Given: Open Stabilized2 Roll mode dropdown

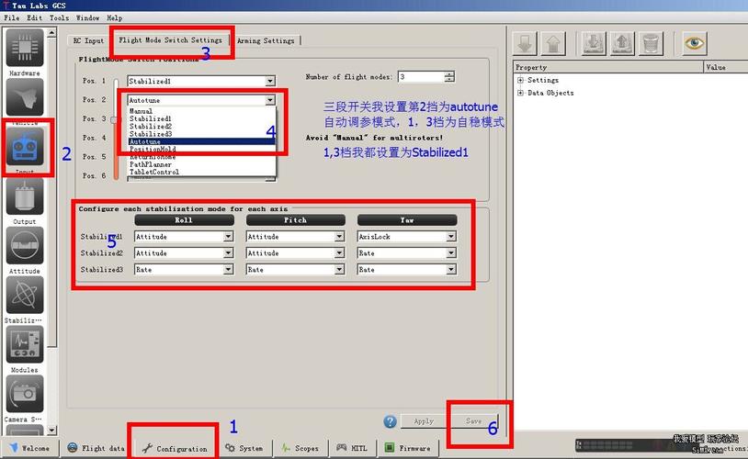Looking at the screenshot, I should pos(184,253).
